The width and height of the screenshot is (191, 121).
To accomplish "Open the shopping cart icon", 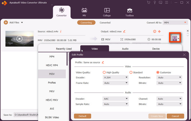I will (148, 3).
